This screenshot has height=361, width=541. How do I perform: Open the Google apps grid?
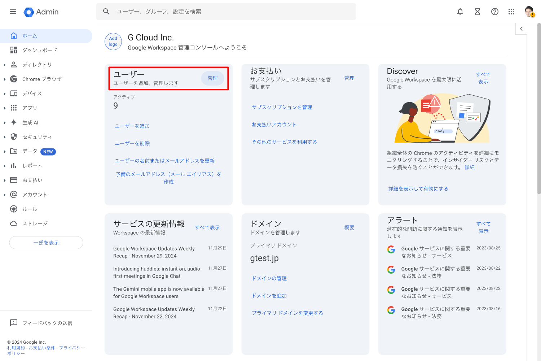point(511,12)
